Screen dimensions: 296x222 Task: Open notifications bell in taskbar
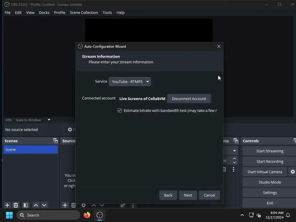pyautogui.click(x=288, y=215)
